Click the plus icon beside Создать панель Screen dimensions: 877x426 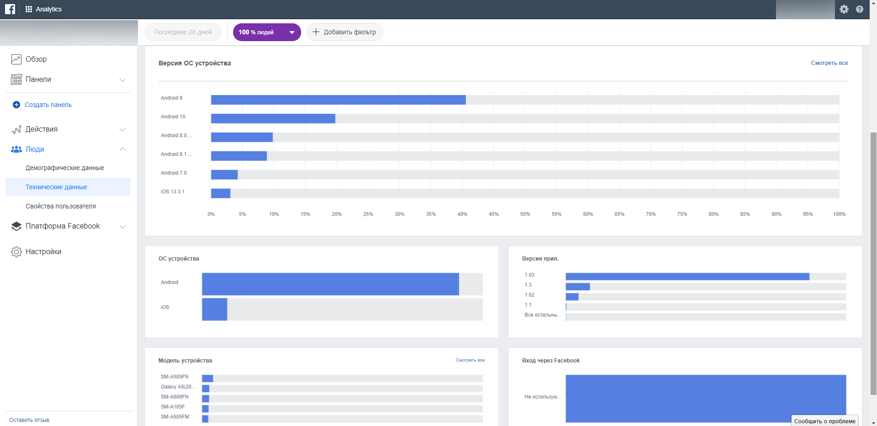point(16,105)
